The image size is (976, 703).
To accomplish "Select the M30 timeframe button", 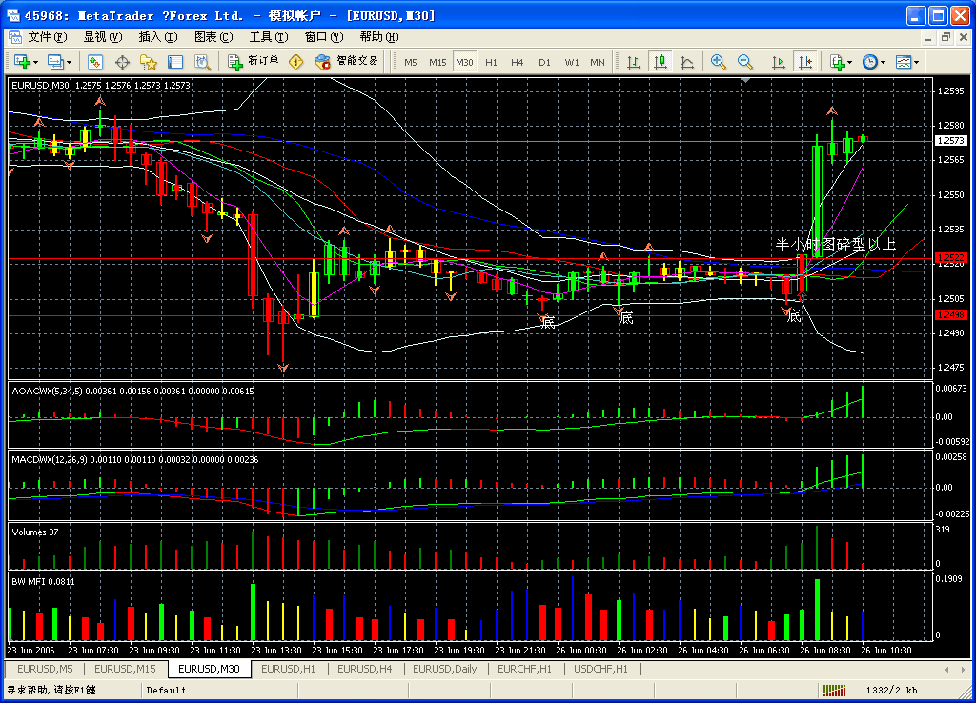I will pos(464,62).
